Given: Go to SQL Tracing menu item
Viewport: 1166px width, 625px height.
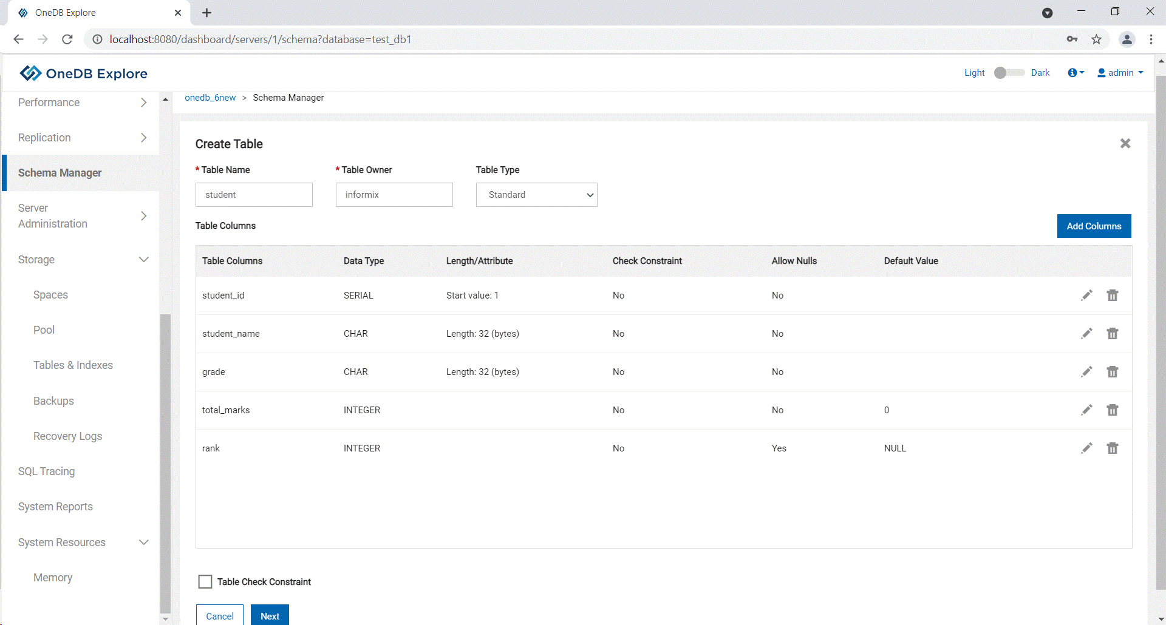Looking at the screenshot, I should (47, 471).
